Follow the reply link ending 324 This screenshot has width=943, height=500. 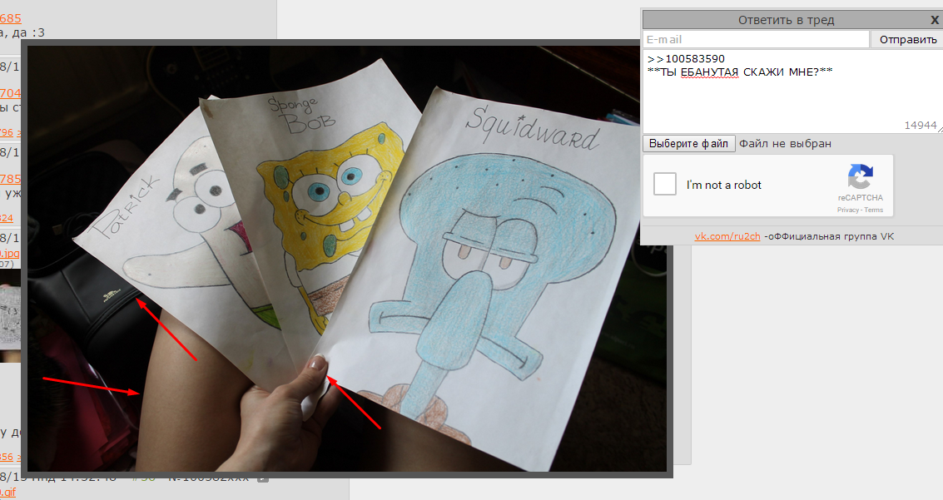[x=7, y=218]
